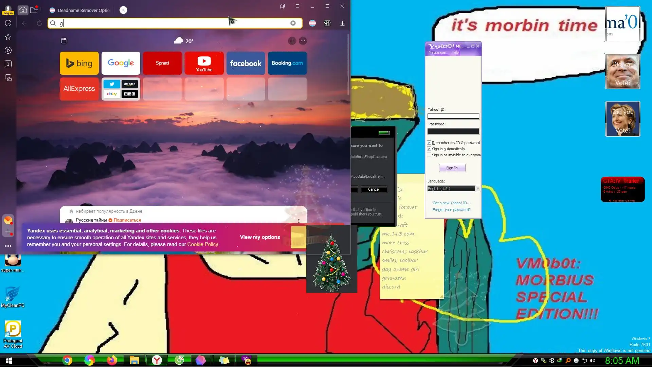Enable Sign in as invisible checkbox

pyautogui.click(x=429, y=155)
